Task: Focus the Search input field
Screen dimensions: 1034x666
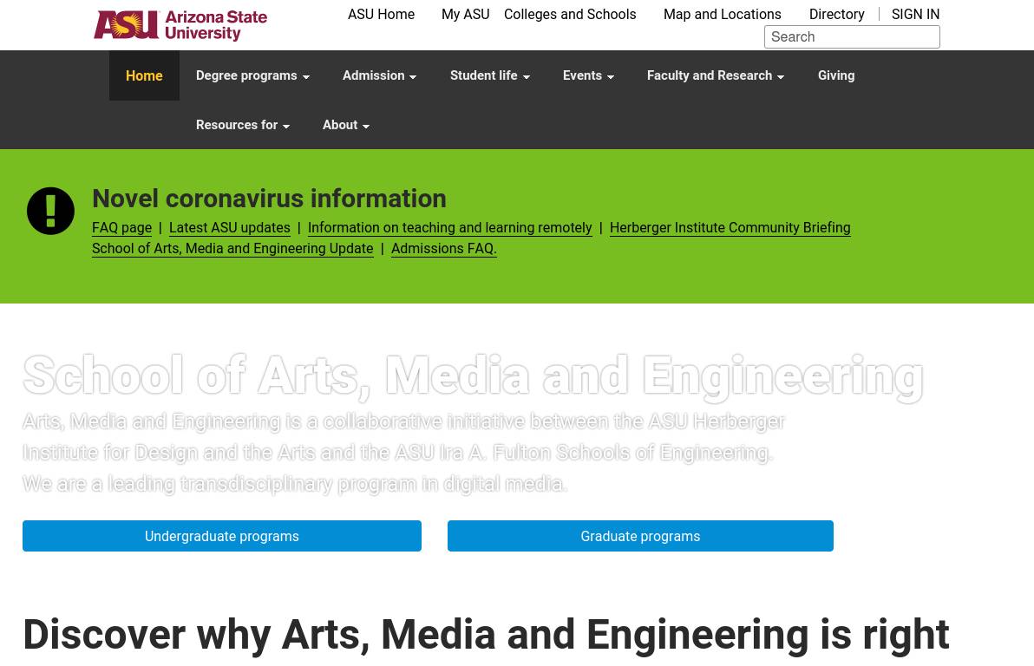Action: tap(852, 36)
